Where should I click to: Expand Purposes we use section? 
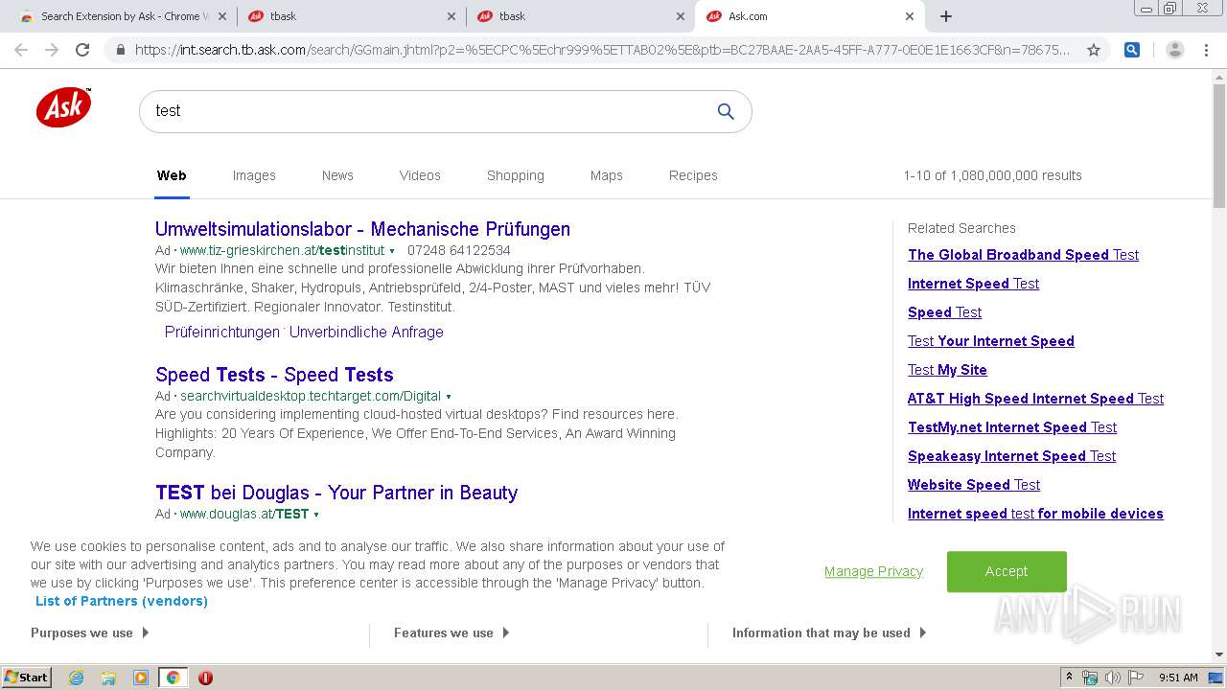click(x=90, y=632)
